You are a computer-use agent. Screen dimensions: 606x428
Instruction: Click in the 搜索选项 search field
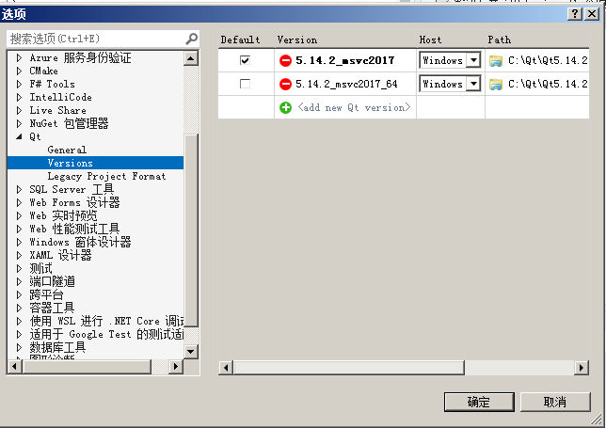point(94,39)
